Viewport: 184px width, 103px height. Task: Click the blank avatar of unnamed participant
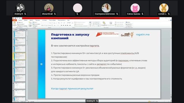(x=78, y=8)
